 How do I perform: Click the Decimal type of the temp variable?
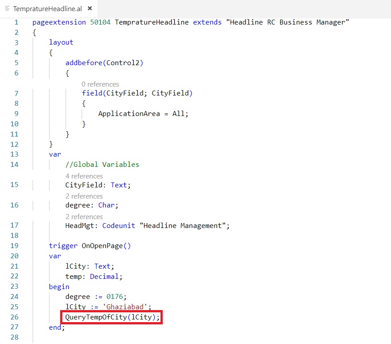104,277
